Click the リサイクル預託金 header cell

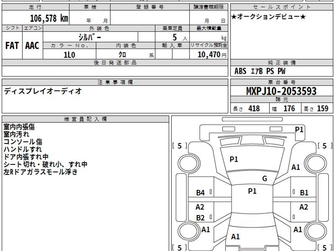point(209,46)
